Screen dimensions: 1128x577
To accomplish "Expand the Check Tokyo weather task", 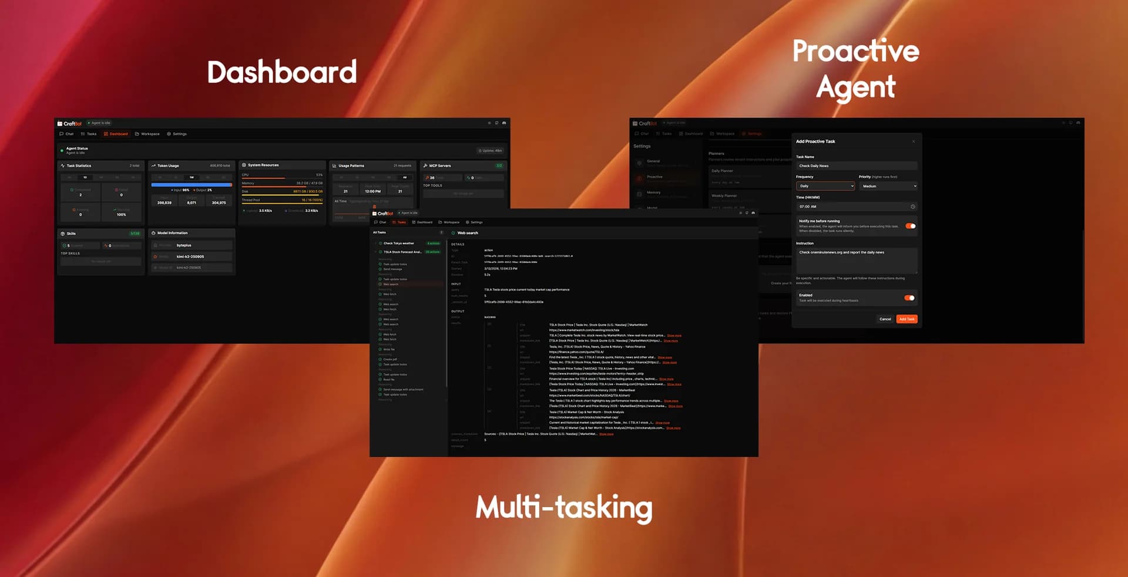I will [375, 243].
